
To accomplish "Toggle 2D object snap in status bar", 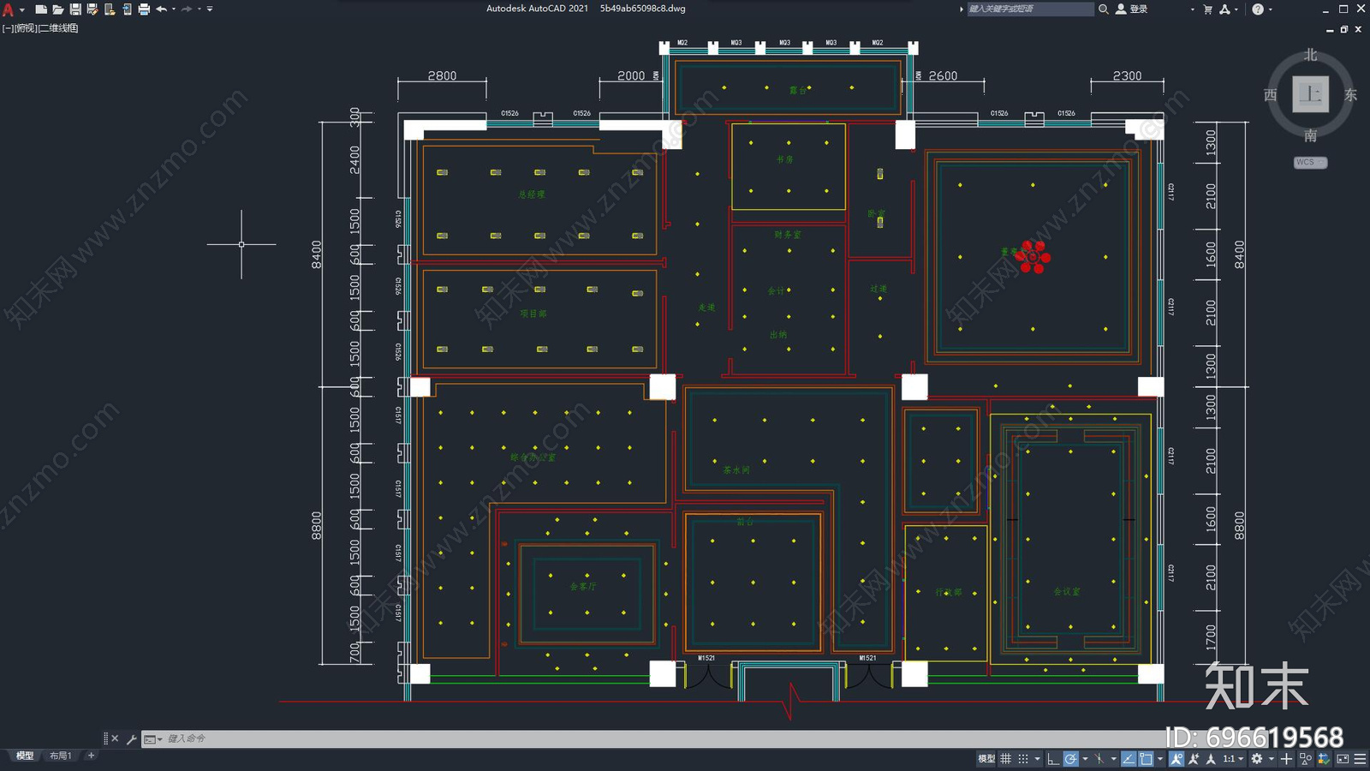I will coord(1146,759).
